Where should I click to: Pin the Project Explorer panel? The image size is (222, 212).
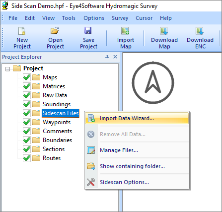(x=107, y=57)
